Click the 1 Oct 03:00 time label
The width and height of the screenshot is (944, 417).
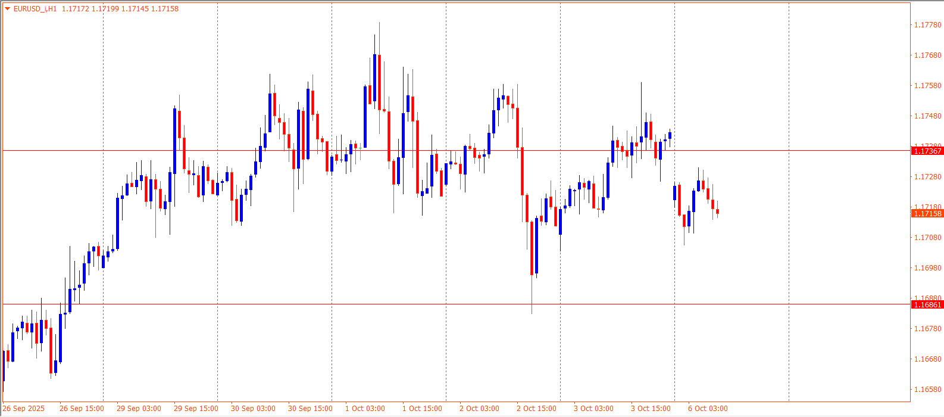[x=365, y=409]
